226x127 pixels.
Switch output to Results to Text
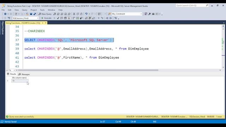tap(86, 18)
